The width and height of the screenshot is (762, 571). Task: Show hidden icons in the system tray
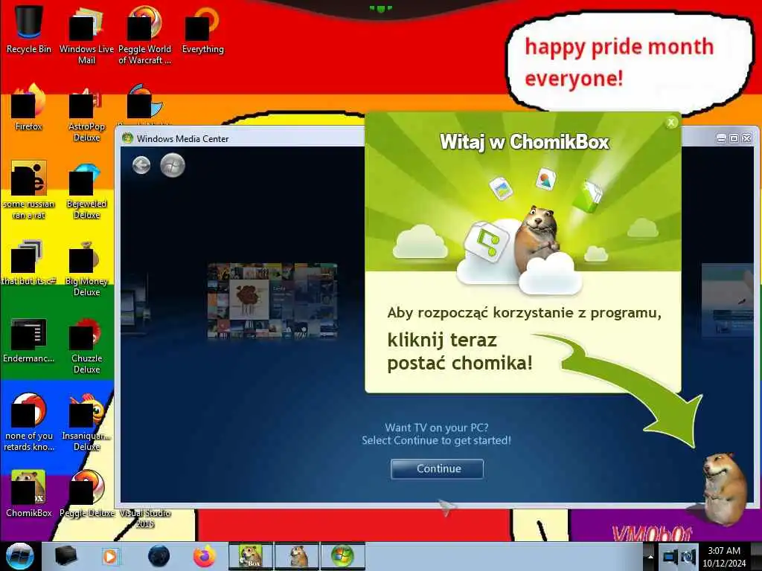click(649, 556)
